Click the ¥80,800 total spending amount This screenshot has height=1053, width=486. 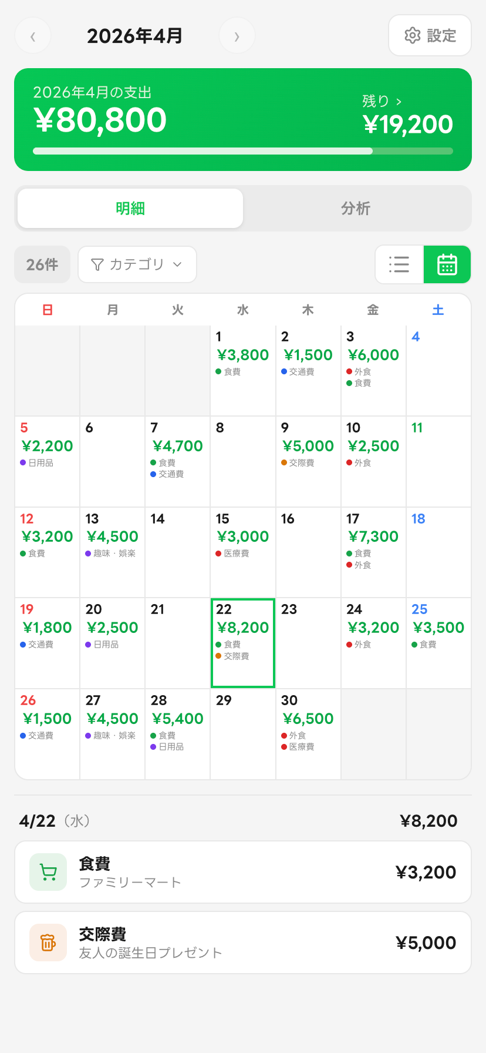(100, 120)
